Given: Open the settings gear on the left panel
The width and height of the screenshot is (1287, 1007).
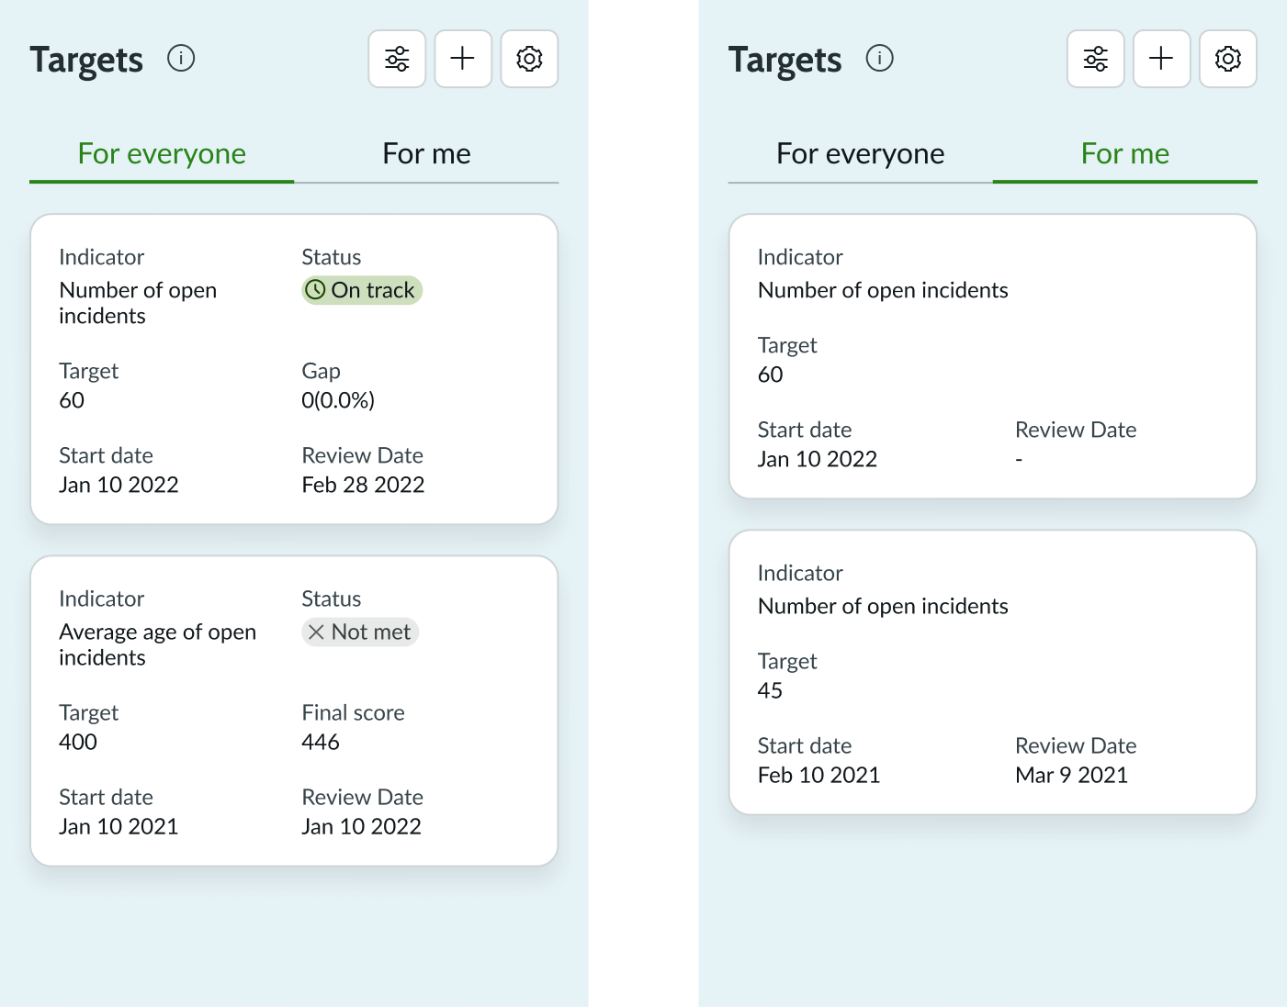Looking at the screenshot, I should [x=529, y=58].
